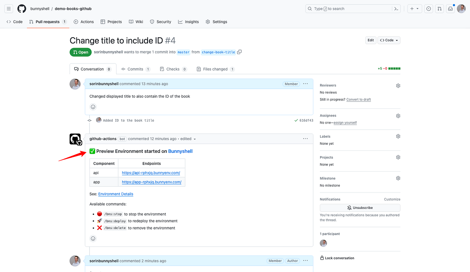This screenshot has height=272, width=470.
Task: Open sorinbunnyshell author link in PR header
Action: (x=108, y=52)
